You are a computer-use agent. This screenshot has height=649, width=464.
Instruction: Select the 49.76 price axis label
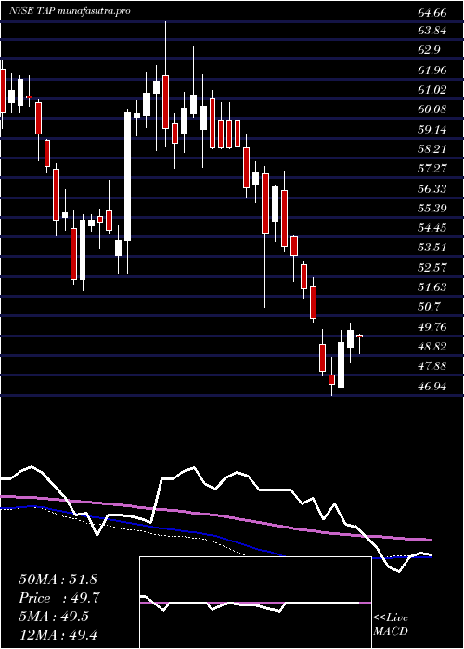pos(432,327)
